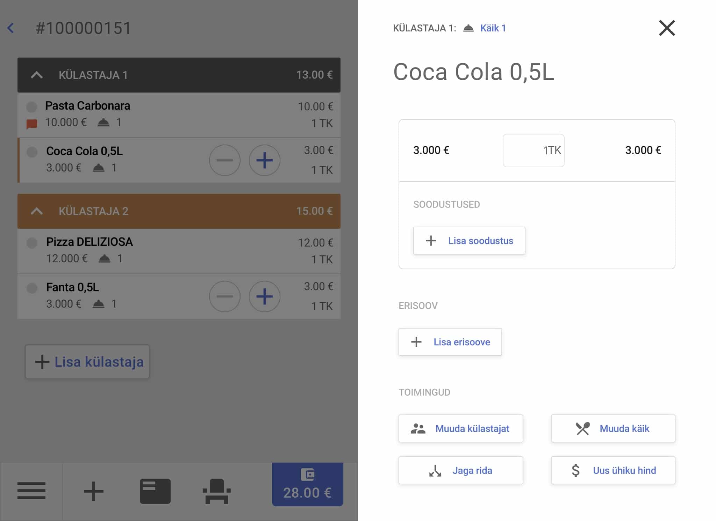Open the Käik 1 course link
Image resolution: width=716 pixels, height=521 pixels.
coord(493,28)
